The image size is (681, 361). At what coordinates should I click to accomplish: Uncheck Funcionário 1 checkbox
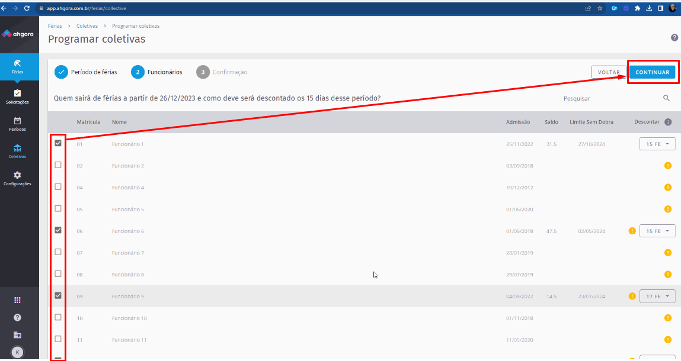coord(58,143)
